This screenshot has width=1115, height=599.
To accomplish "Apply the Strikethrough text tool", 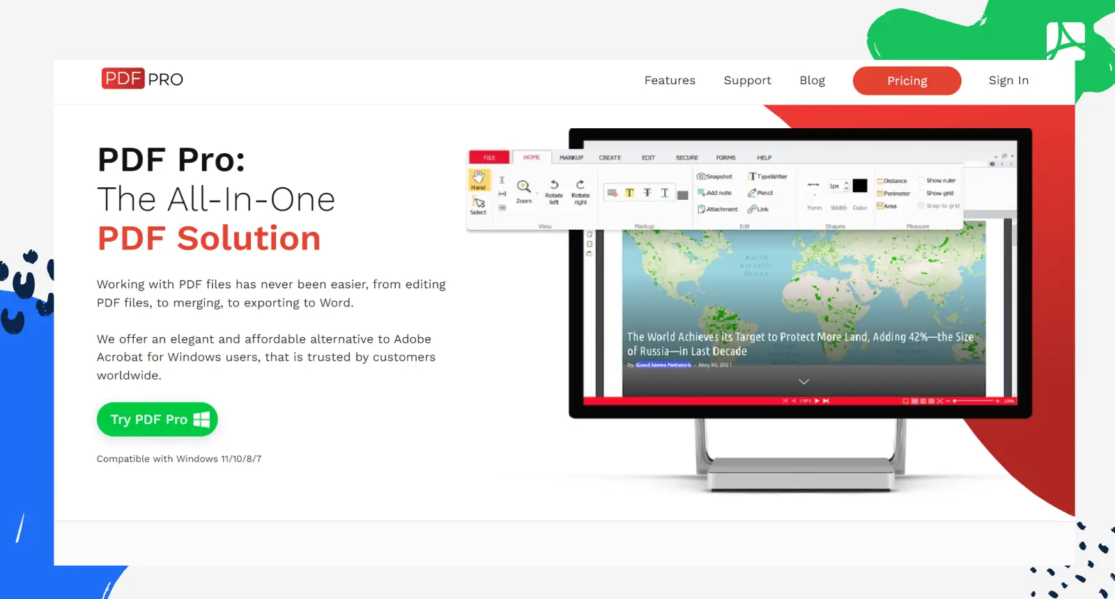I will click(647, 193).
